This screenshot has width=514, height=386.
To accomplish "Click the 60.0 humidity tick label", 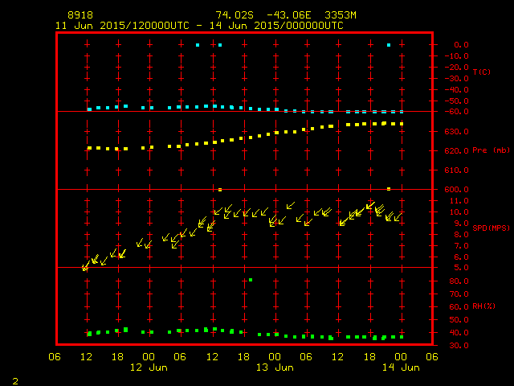I will point(459,307).
